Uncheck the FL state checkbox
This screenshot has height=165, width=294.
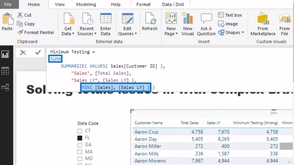coord(80,138)
